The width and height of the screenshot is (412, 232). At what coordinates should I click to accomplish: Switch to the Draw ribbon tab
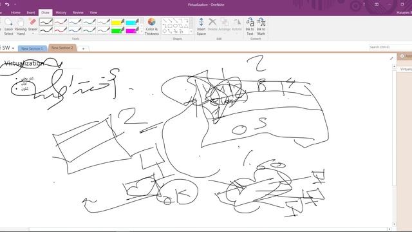(x=45, y=12)
